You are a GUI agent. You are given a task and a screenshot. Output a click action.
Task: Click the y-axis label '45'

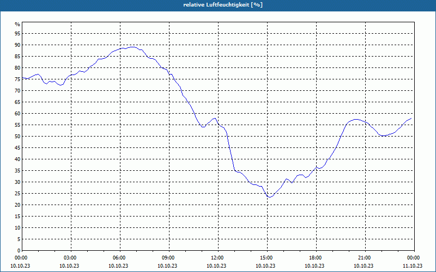pyautogui.click(x=17, y=147)
